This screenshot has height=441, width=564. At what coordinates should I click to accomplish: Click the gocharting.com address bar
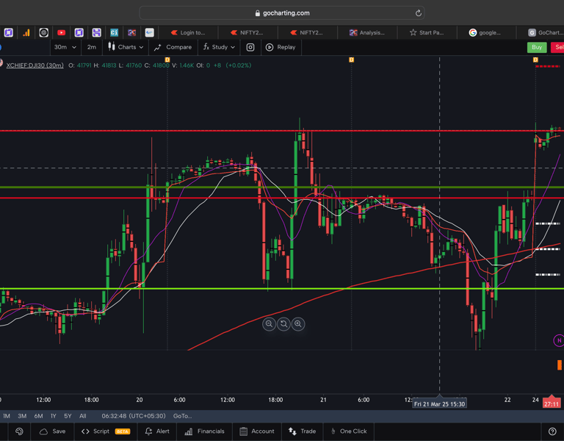[x=282, y=13]
